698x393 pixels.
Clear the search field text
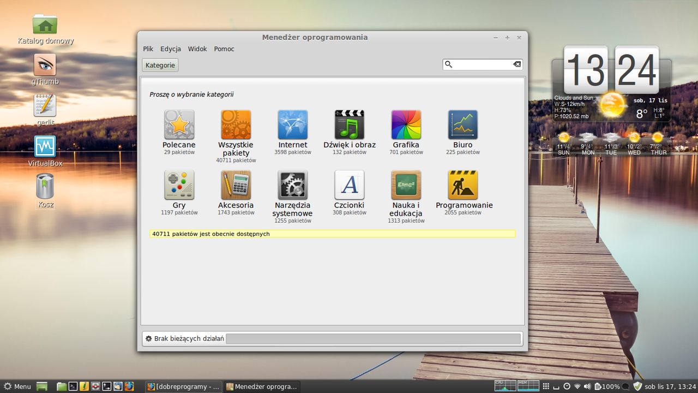(x=517, y=64)
